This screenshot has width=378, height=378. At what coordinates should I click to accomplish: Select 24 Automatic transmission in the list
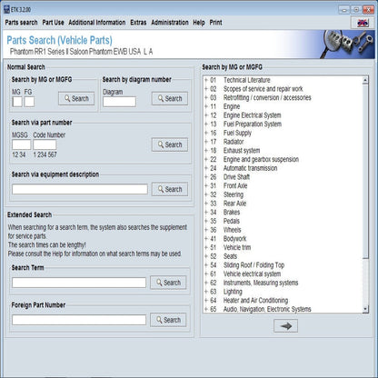point(244,168)
